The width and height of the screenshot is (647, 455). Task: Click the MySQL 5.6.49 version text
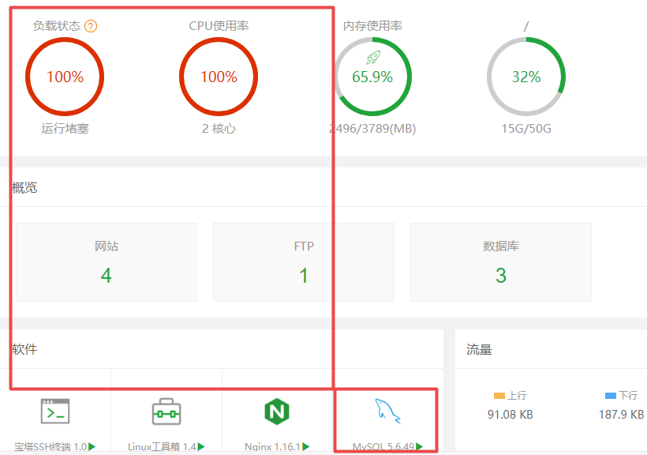click(384, 447)
